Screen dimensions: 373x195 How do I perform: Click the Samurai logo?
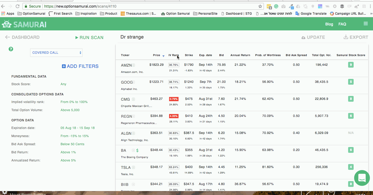(24, 24)
